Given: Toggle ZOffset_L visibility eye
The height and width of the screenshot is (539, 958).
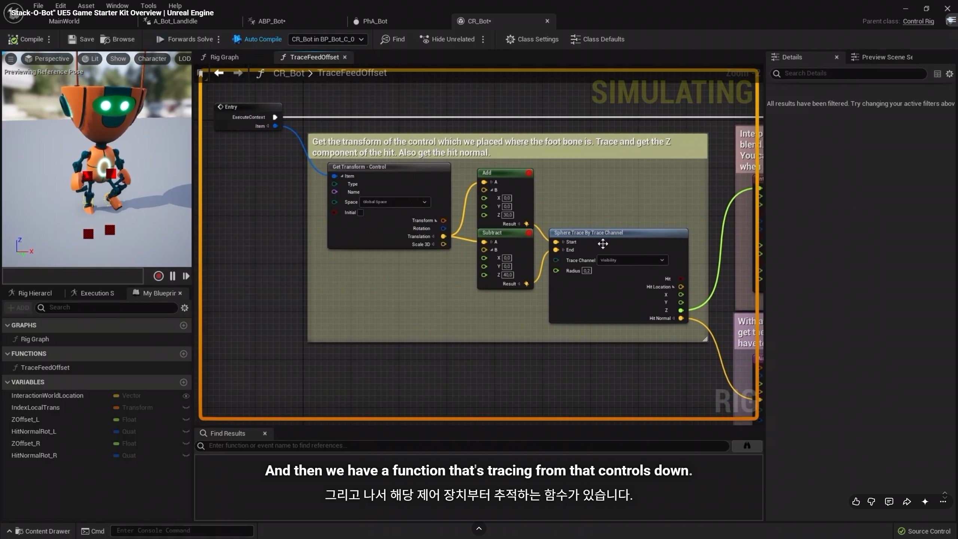Looking at the screenshot, I should (186, 420).
